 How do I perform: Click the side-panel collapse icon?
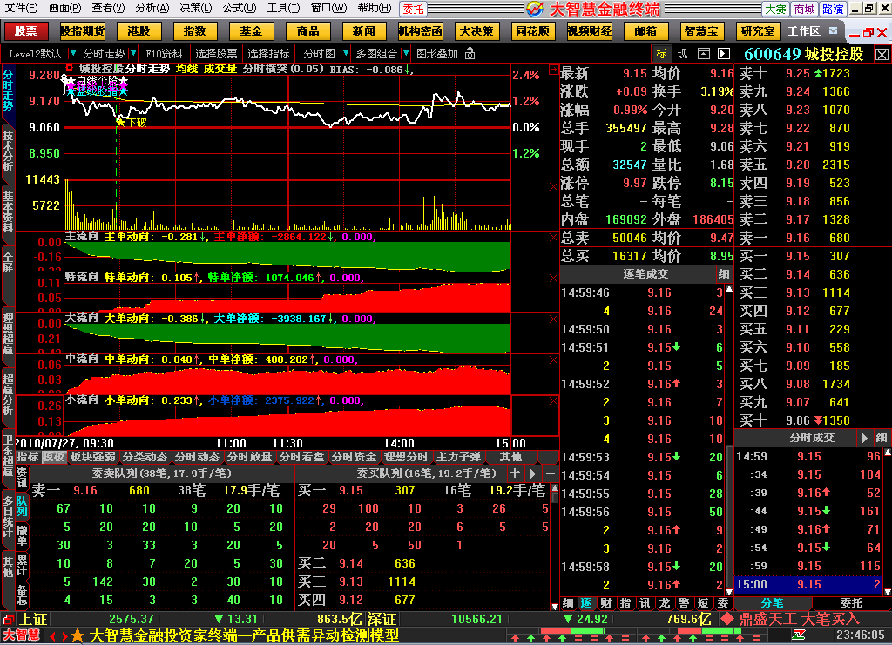point(724,53)
